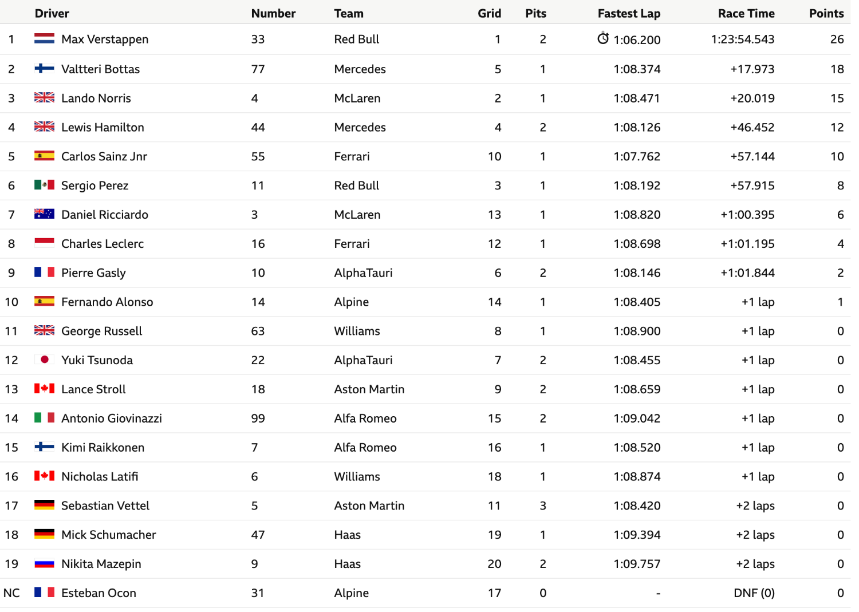Click the Australian flag next to Daniel Ricciardo
859x612 pixels.
(44, 214)
